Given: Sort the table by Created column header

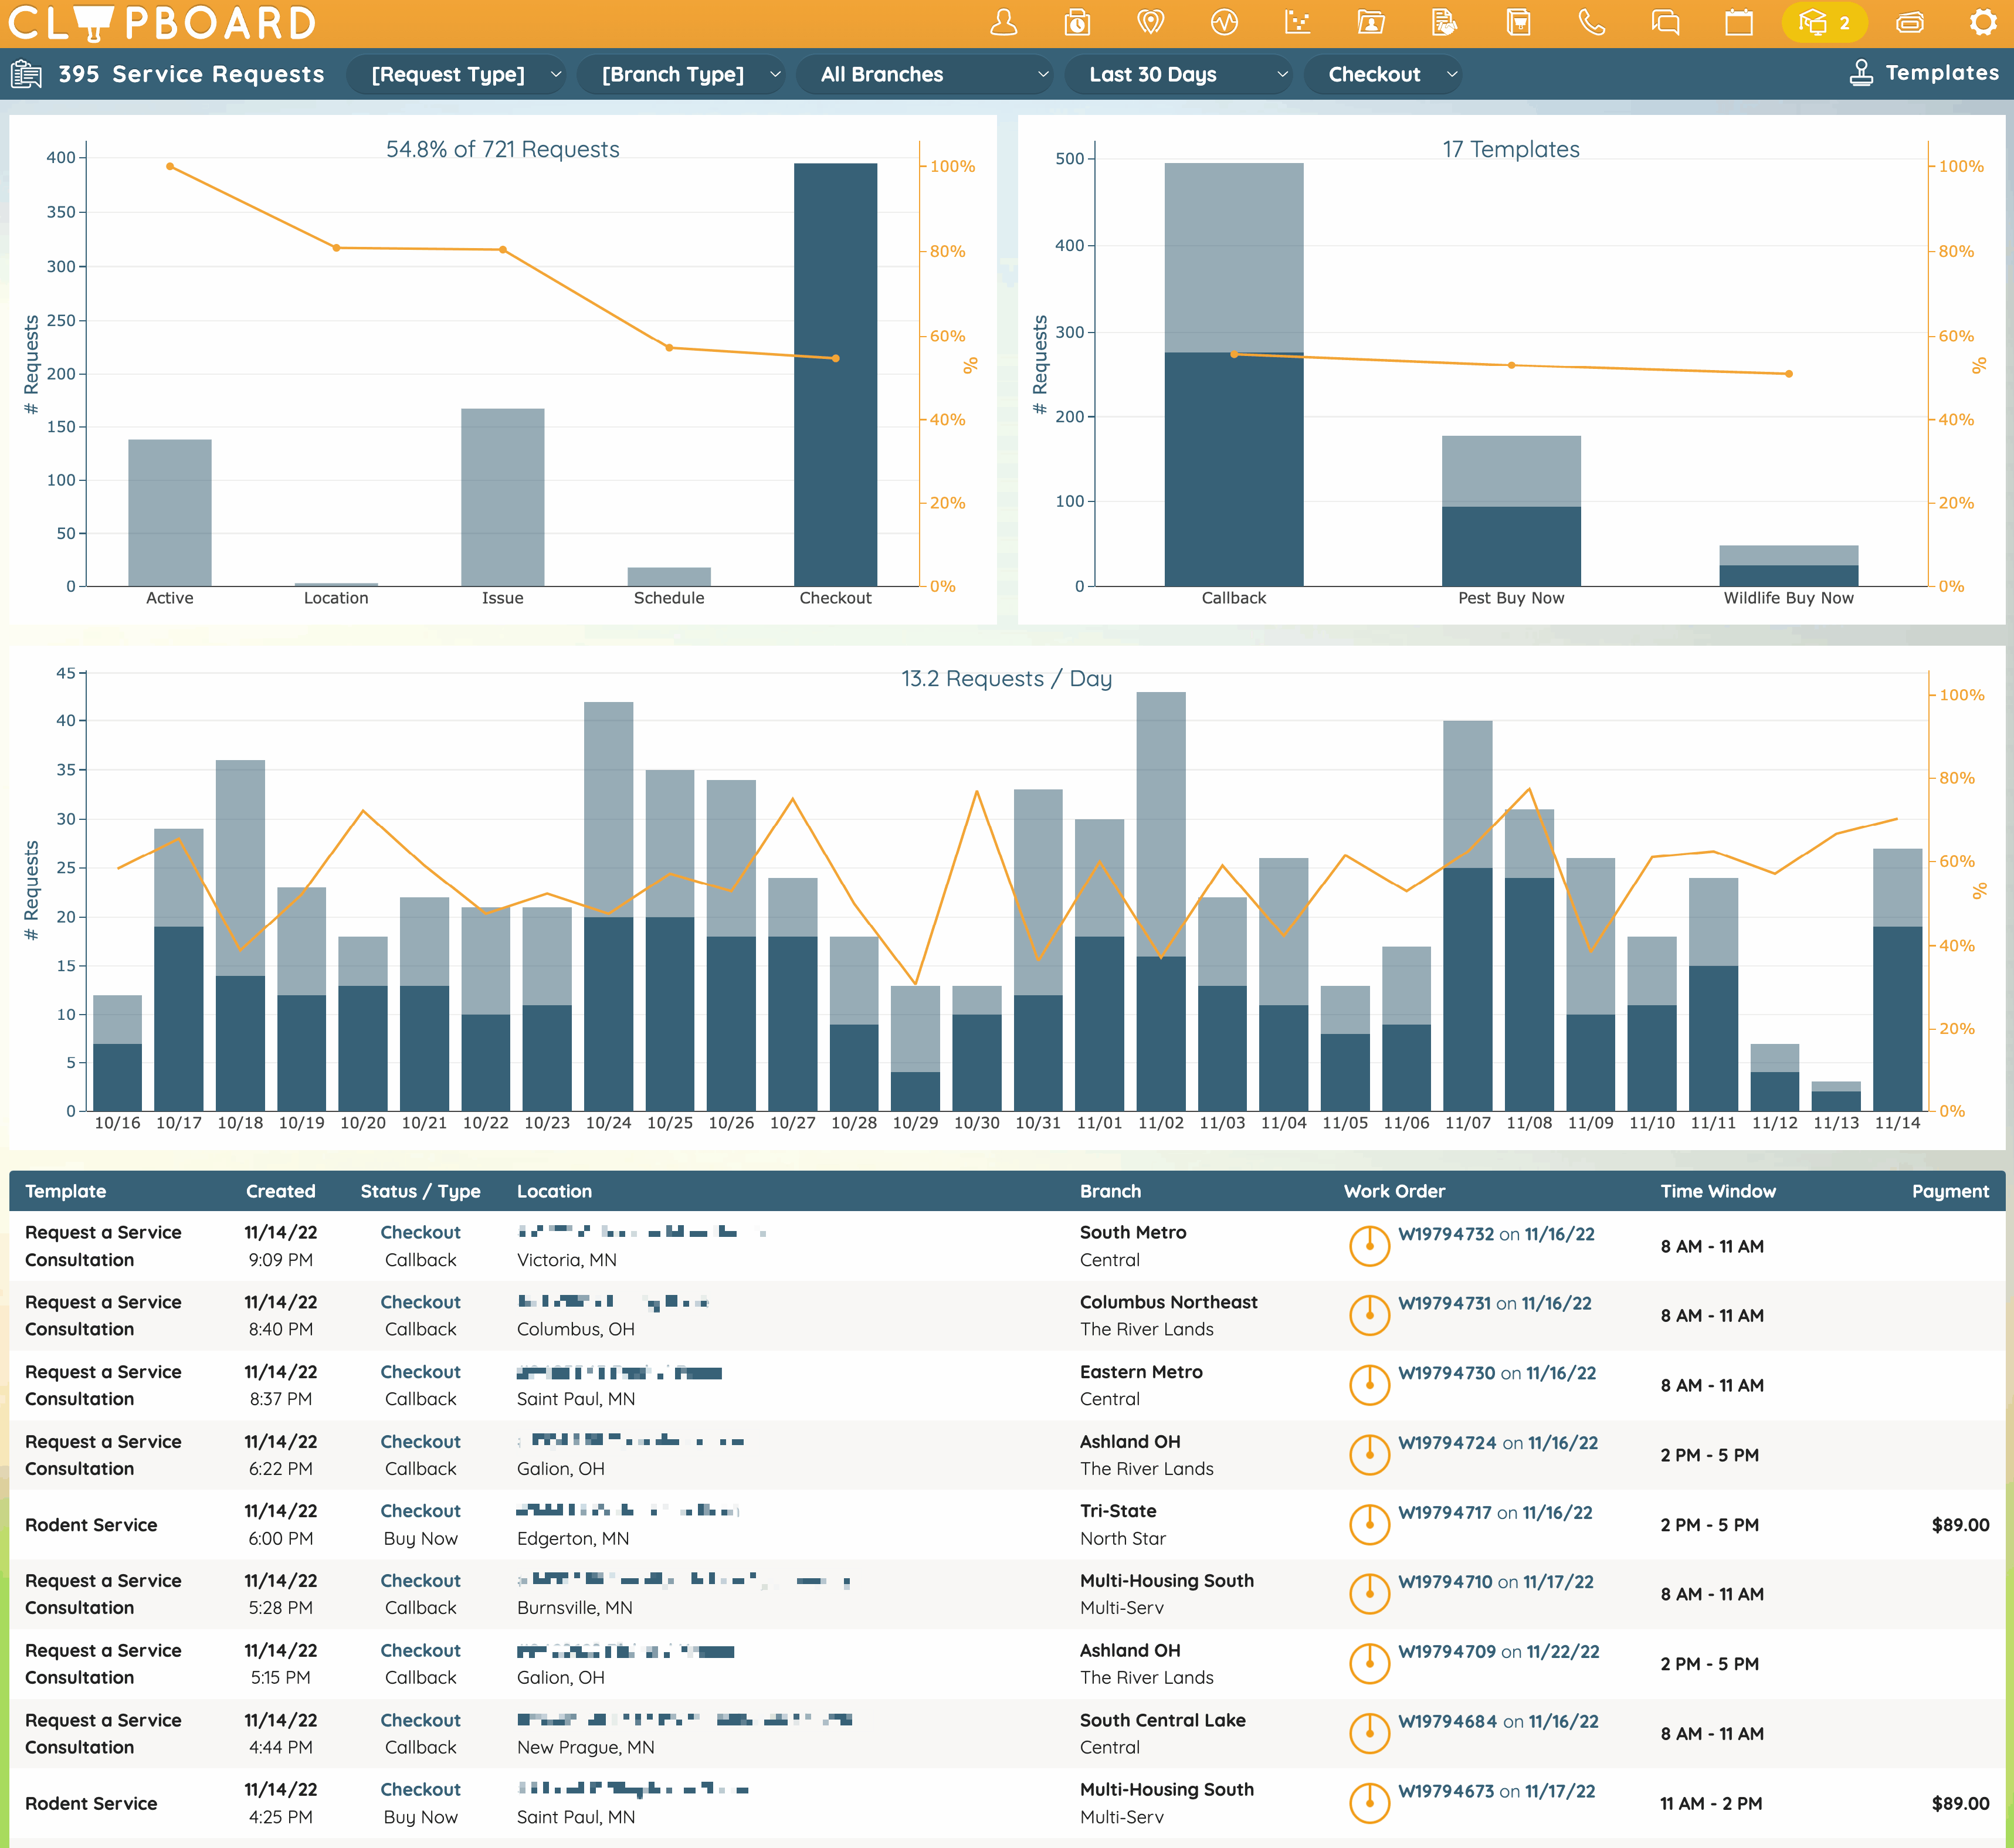Looking at the screenshot, I should pos(280,1191).
